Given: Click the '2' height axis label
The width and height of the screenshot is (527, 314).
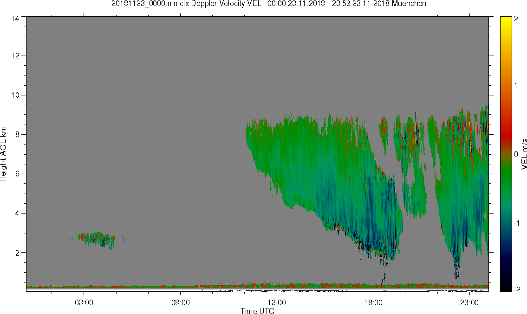Looking at the screenshot, I should 17,253.
